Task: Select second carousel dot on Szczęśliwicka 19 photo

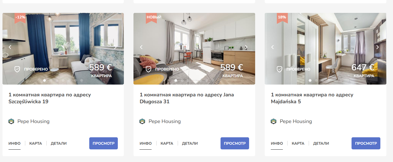Action: (x=51, y=80)
